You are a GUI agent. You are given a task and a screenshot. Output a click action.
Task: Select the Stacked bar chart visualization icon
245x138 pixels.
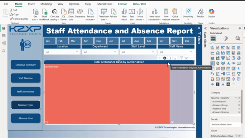coord(212,48)
